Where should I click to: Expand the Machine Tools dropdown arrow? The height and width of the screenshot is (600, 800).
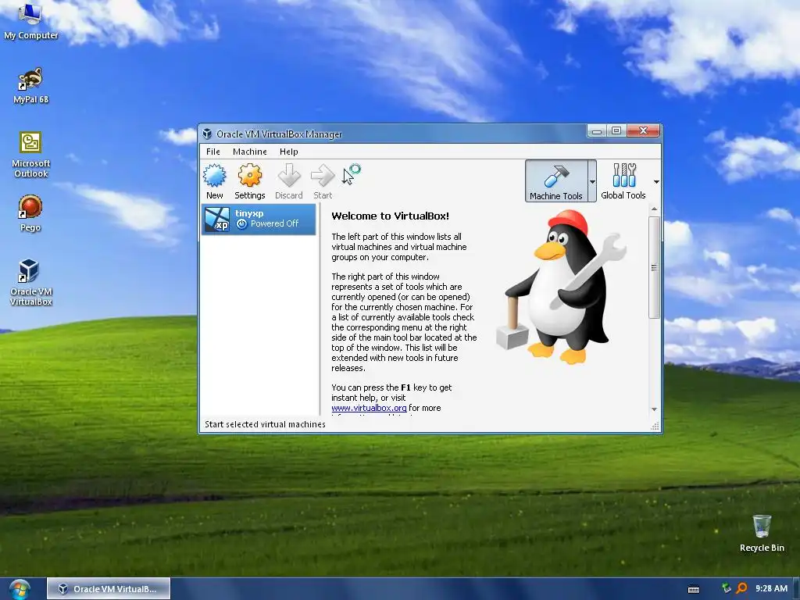[x=592, y=181]
